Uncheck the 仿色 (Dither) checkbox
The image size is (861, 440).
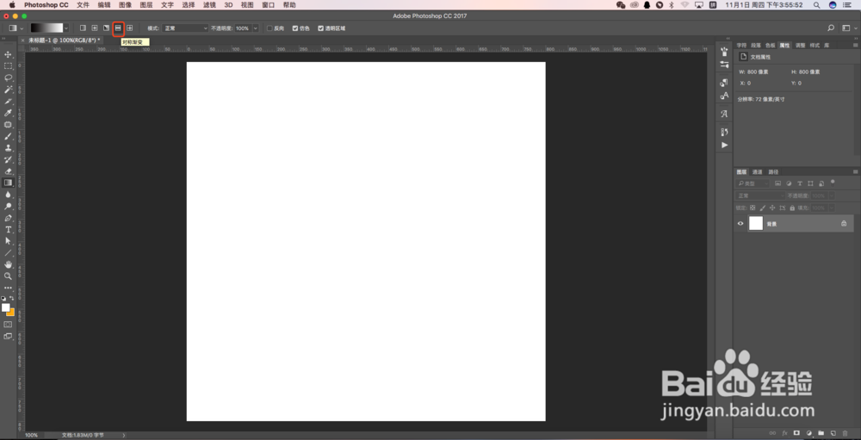coord(294,28)
